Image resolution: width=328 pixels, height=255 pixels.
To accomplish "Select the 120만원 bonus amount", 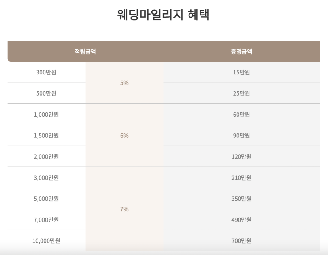I will (x=241, y=156).
